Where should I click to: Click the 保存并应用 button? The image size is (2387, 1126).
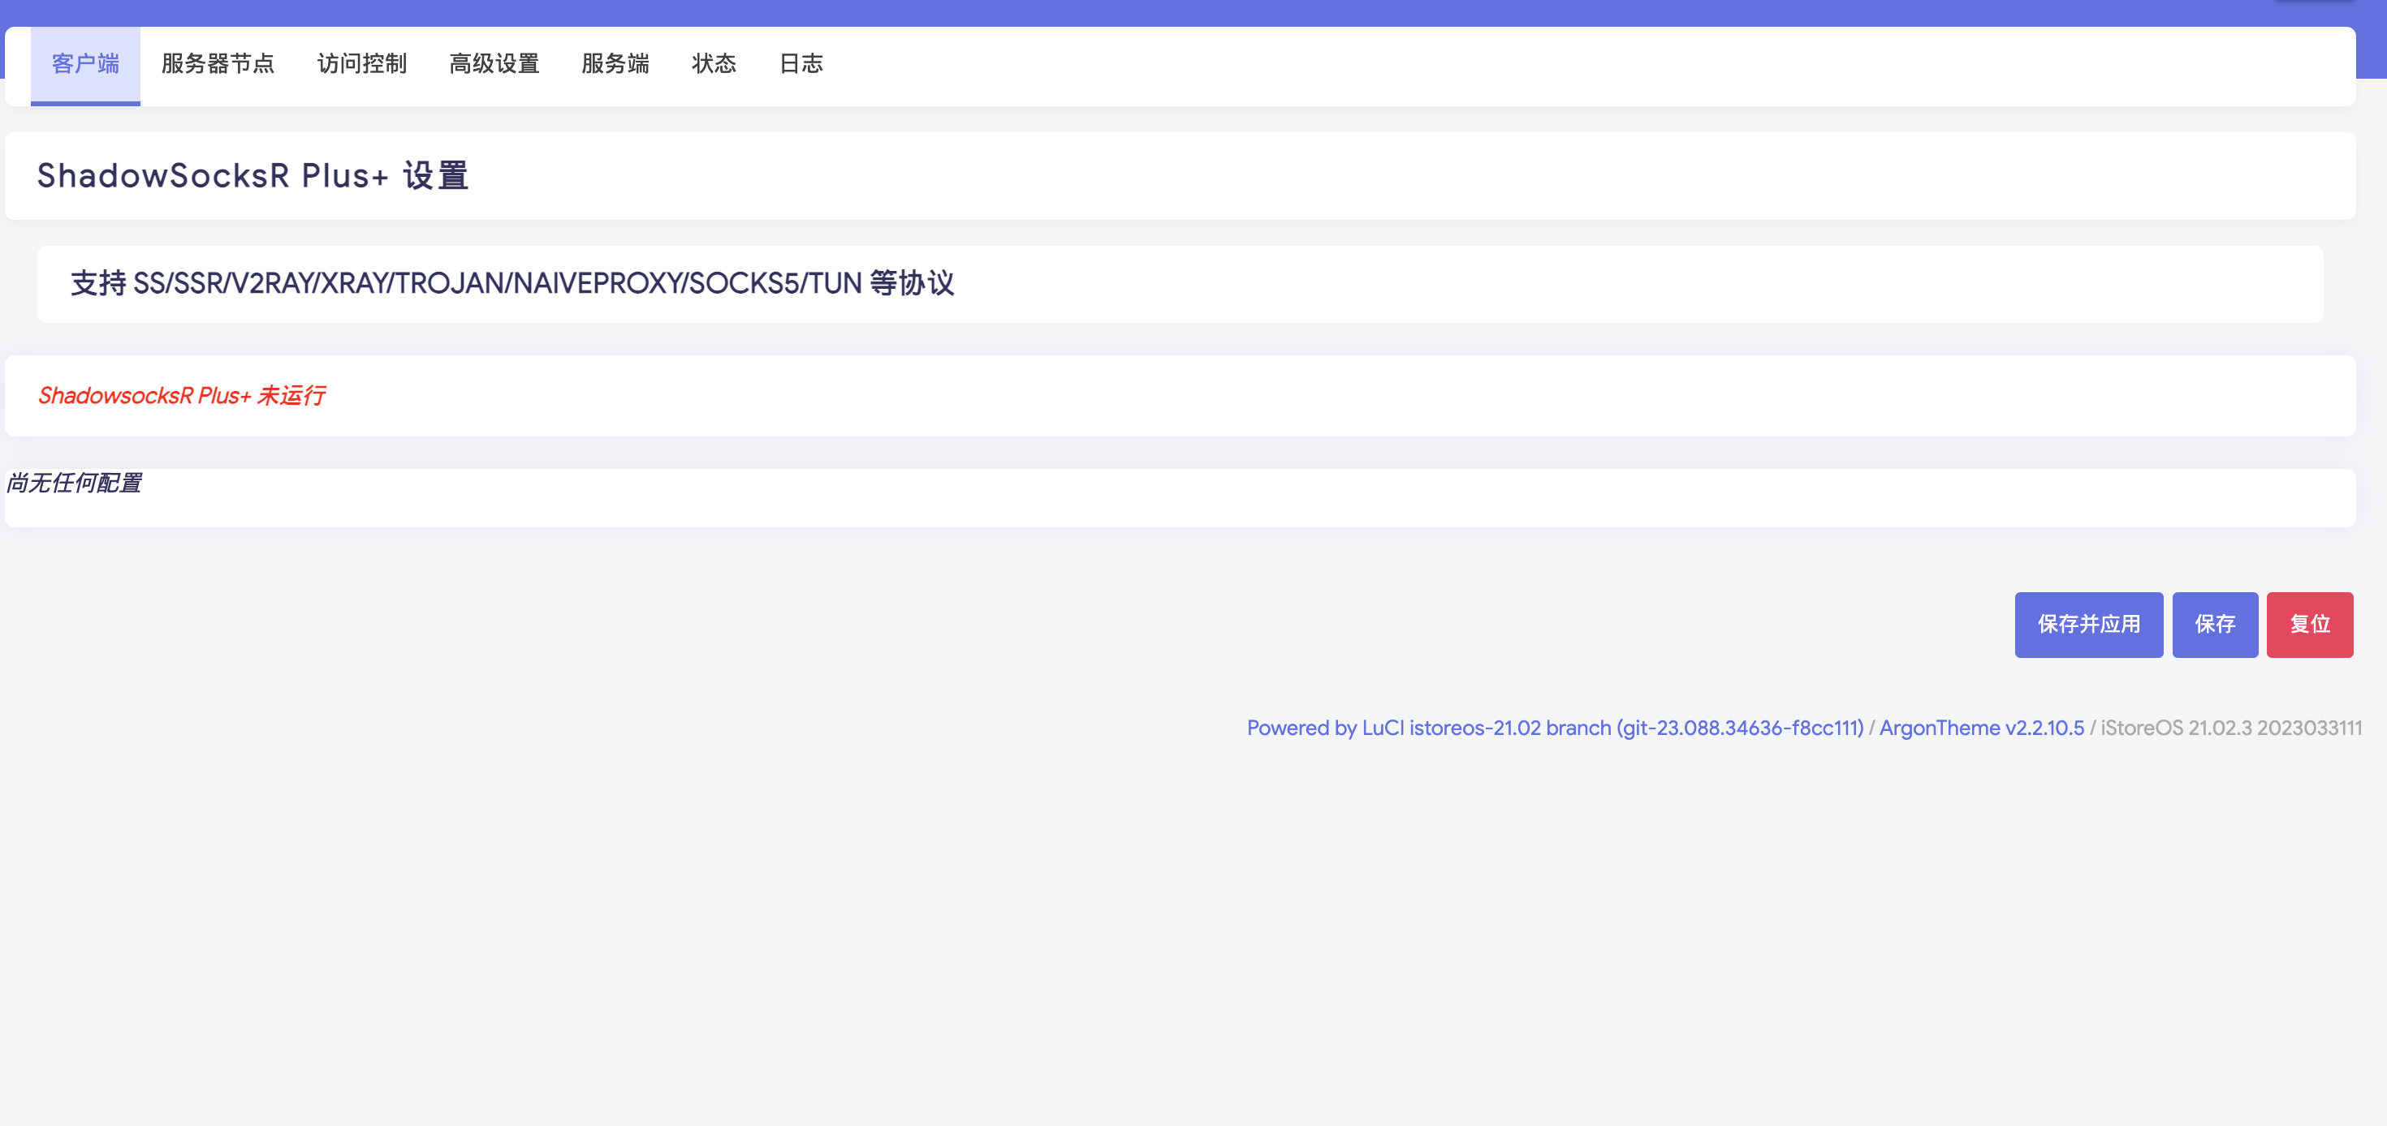point(2087,624)
